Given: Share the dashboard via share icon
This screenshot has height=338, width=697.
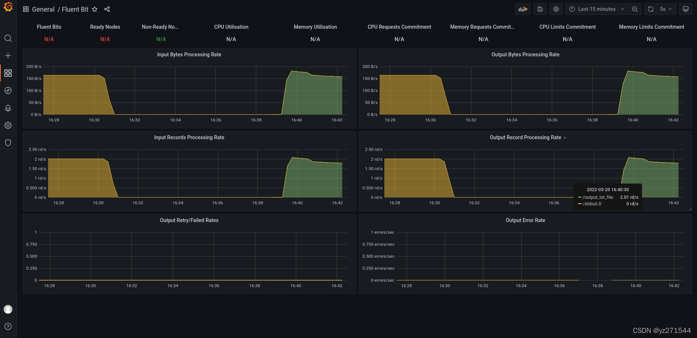Looking at the screenshot, I should click(107, 9).
